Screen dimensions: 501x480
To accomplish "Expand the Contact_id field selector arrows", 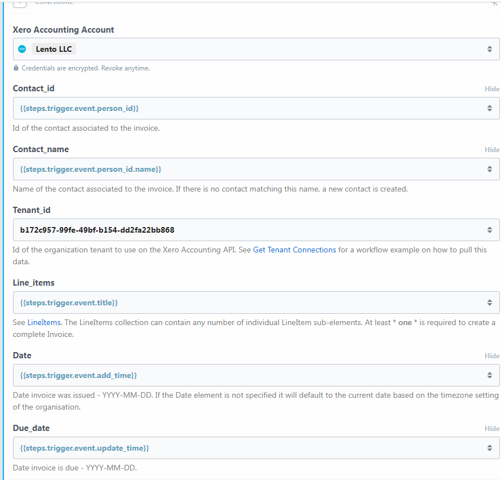I will 490,108.
